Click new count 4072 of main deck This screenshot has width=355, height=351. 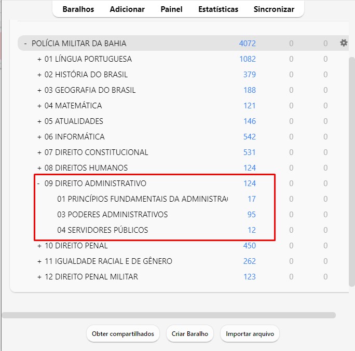247,43
